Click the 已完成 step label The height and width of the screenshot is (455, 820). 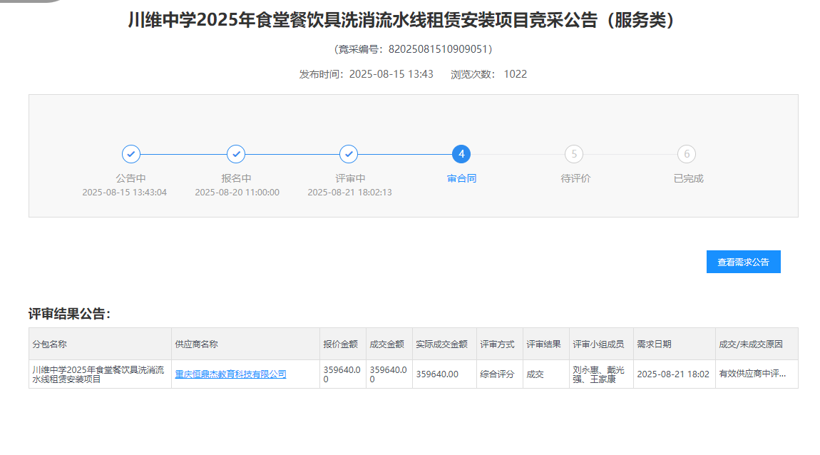pos(687,178)
